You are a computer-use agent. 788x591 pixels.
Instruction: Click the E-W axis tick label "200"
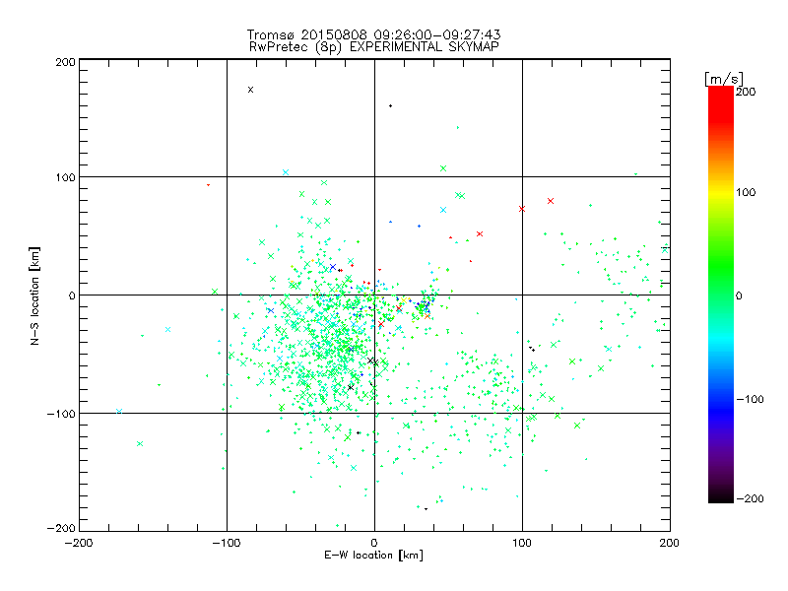[x=670, y=543]
